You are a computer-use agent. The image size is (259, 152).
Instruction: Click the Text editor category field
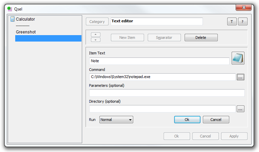(157, 22)
